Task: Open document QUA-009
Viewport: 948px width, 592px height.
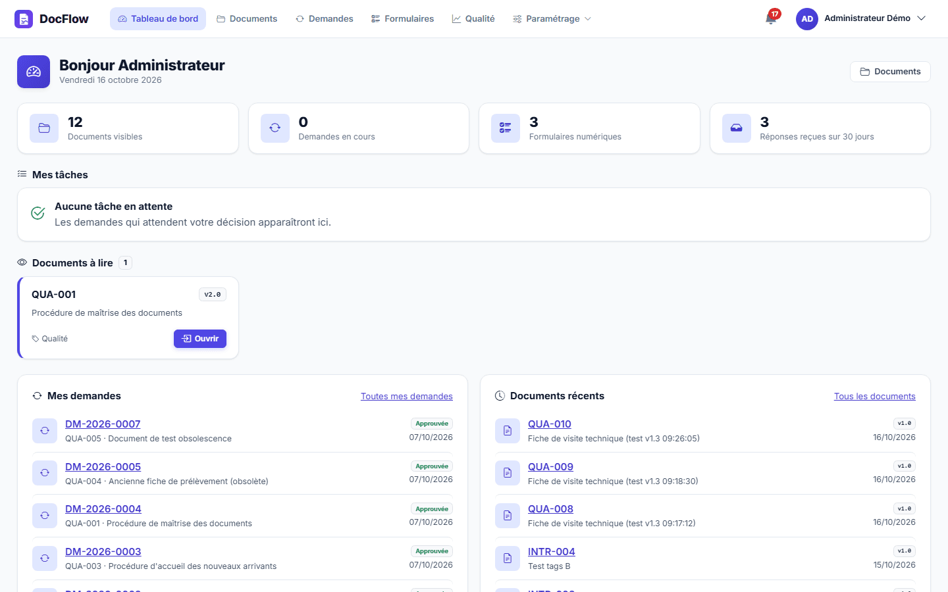Action: point(550,467)
